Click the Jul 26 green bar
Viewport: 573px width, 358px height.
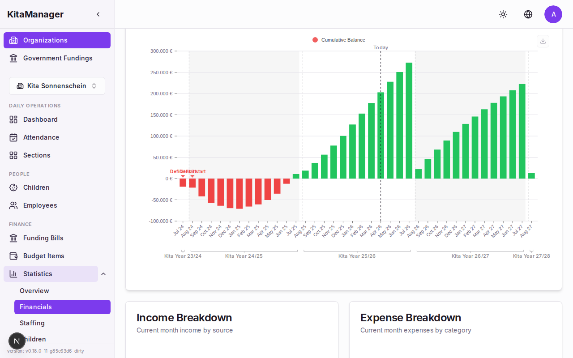coord(409,121)
